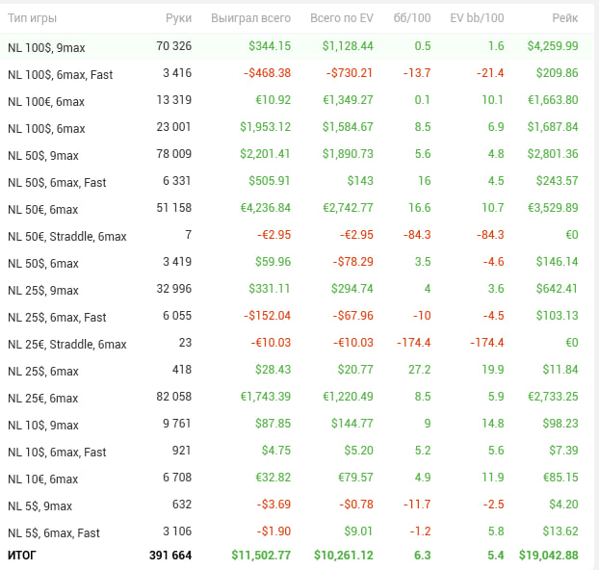Select the 'NL 100€, 6max' row label
599x570 pixels.
tap(46, 102)
